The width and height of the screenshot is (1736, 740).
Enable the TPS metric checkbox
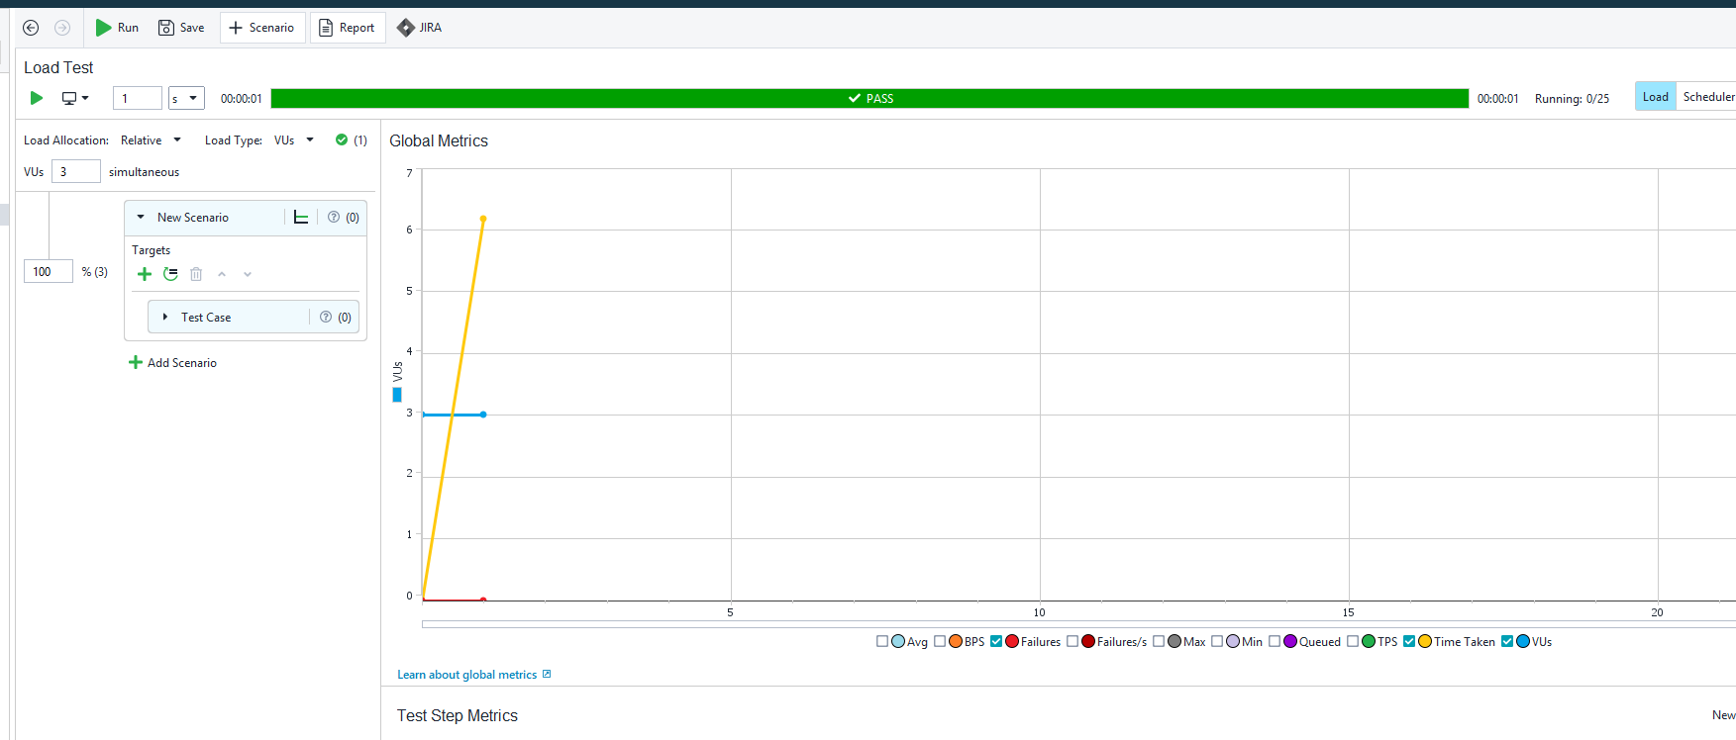click(1353, 642)
